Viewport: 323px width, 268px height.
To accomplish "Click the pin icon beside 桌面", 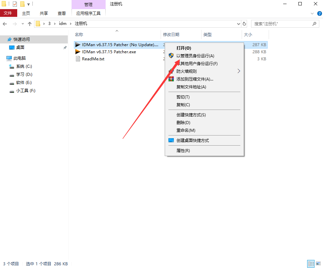I will pyautogui.click(x=65, y=48).
